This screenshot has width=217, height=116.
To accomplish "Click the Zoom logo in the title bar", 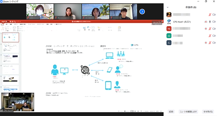I will pos(1,2).
